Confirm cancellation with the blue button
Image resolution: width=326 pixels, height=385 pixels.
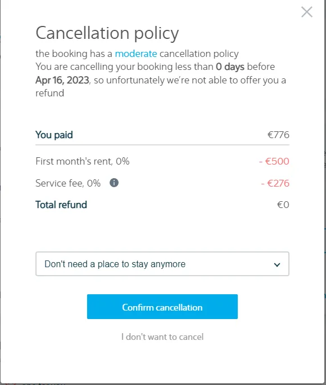162,307
